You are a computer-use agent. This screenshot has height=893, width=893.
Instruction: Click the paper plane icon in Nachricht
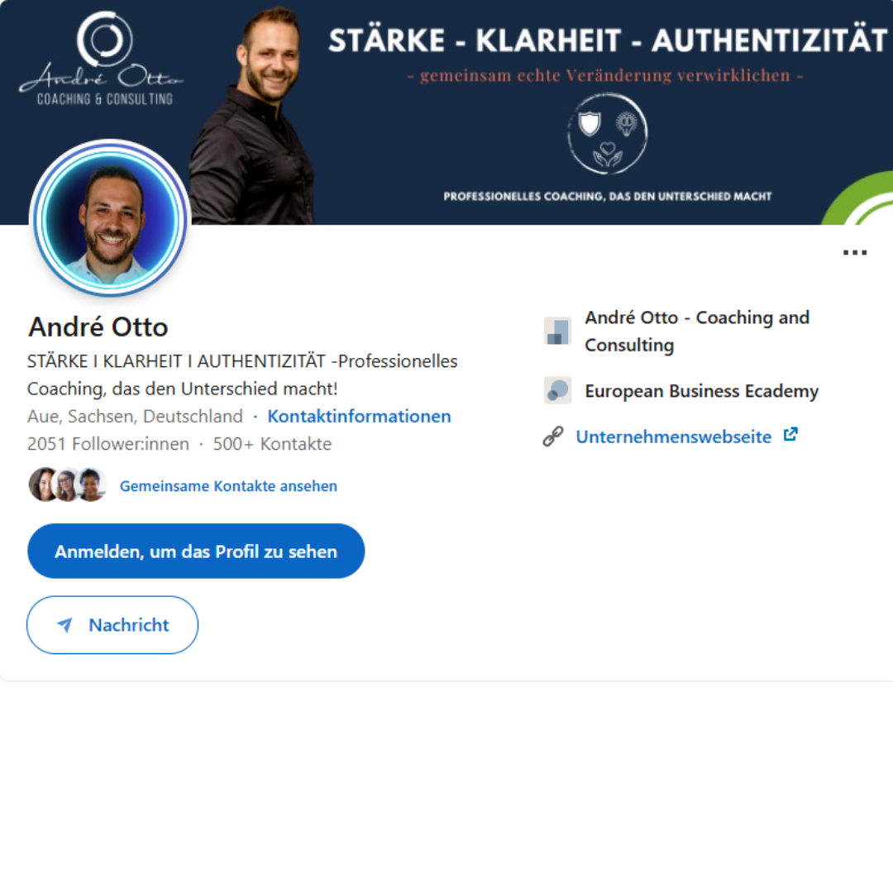pyautogui.click(x=65, y=625)
